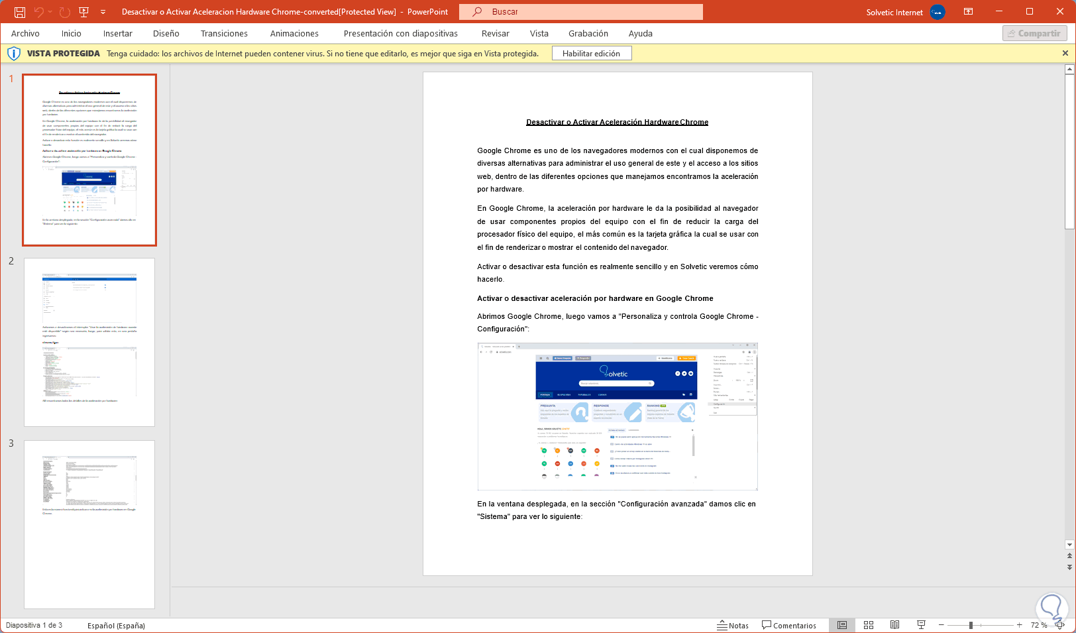Click the Undo arrow icon
The height and width of the screenshot is (633, 1076).
click(39, 12)
